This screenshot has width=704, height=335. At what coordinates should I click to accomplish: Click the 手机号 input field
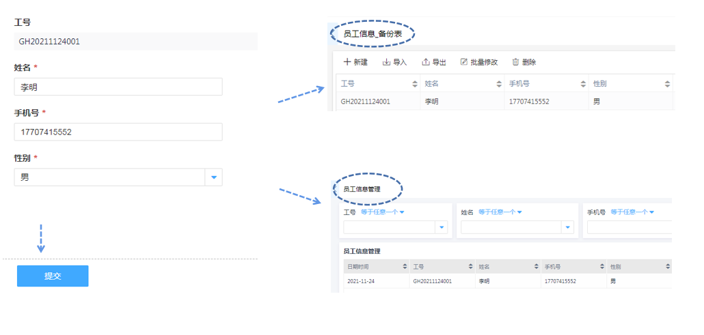(x=118, y=132)
